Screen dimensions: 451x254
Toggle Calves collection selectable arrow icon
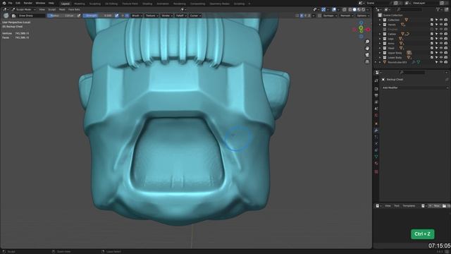pyautogui.click(x=436, y=34)
